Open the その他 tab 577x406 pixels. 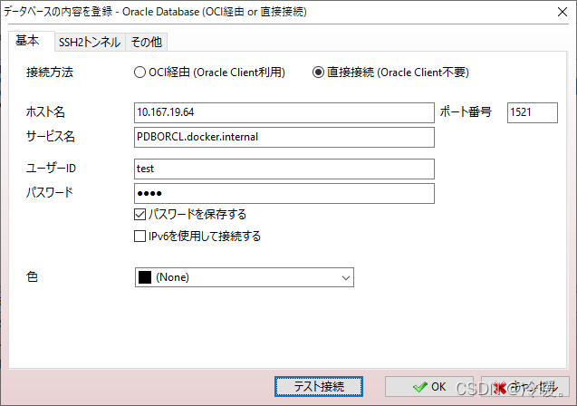click(x=146, y=42)
